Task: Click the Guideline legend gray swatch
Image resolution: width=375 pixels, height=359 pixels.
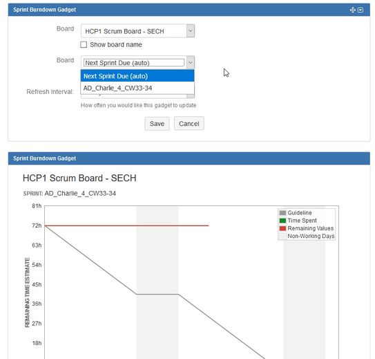Action: (282, 212)
